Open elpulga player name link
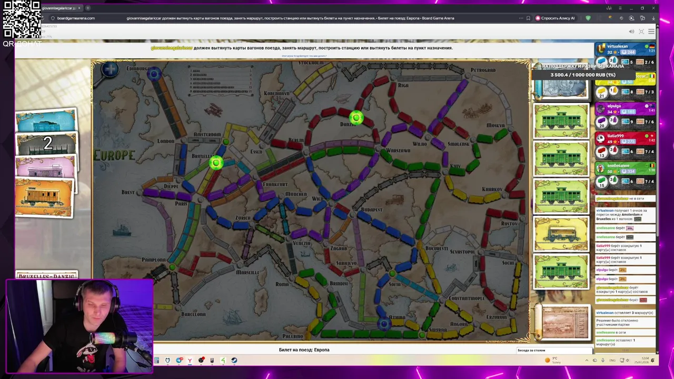674x379 pixels. 614,106
